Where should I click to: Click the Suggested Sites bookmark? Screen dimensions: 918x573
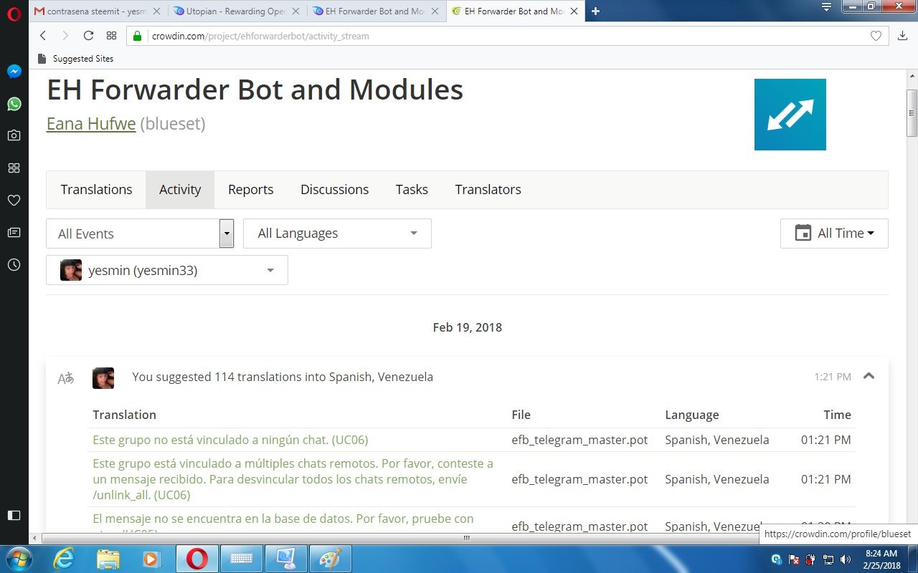click(75, 59)
